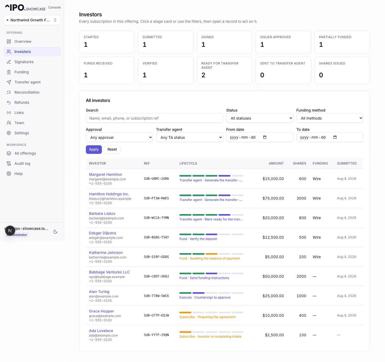
Task: Click the Transfer agent paper-plane icon
Action: [9, 82]
